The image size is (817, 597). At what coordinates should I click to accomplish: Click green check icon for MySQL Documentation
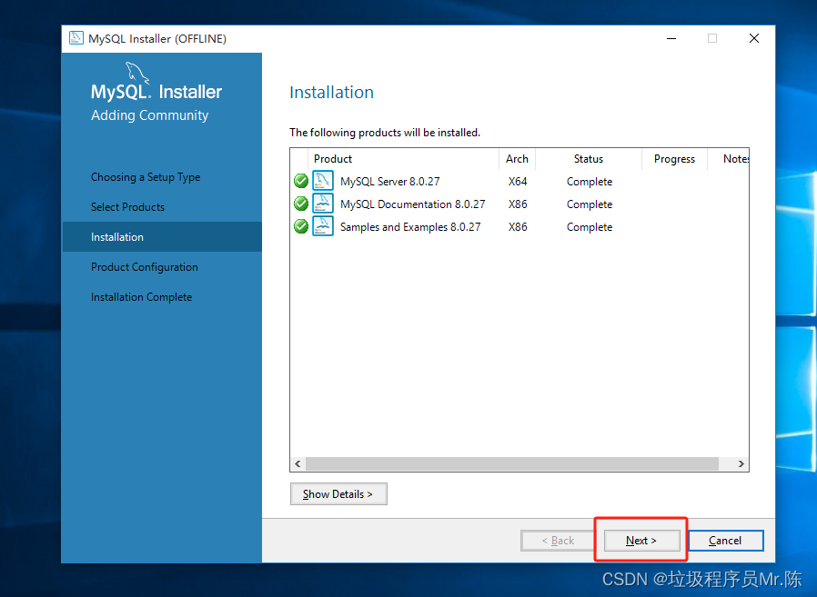(x=300, y=204)
